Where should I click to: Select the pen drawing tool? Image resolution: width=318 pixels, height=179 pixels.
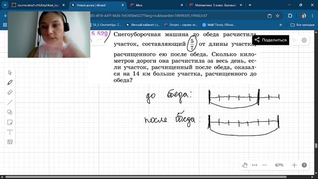pyautogui.click(x=10, y=83)
